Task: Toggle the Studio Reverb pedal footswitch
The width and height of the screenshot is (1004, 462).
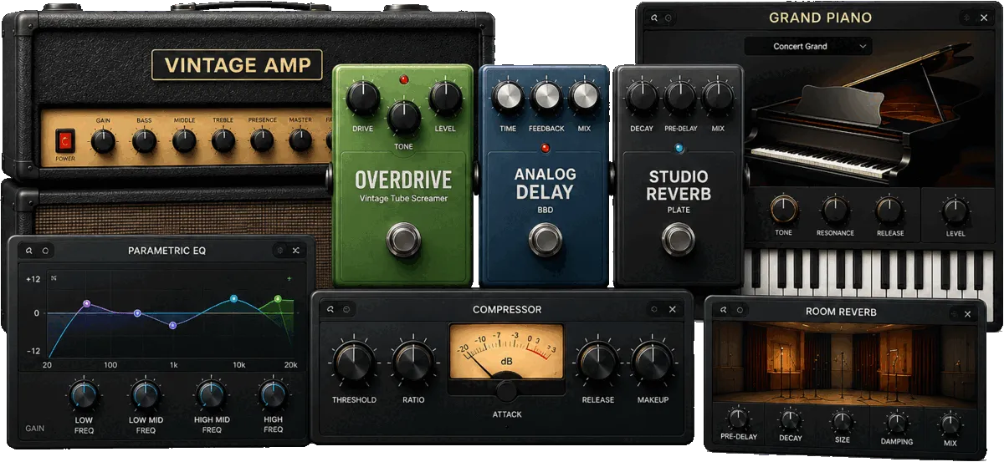Action: coord(679,241)
